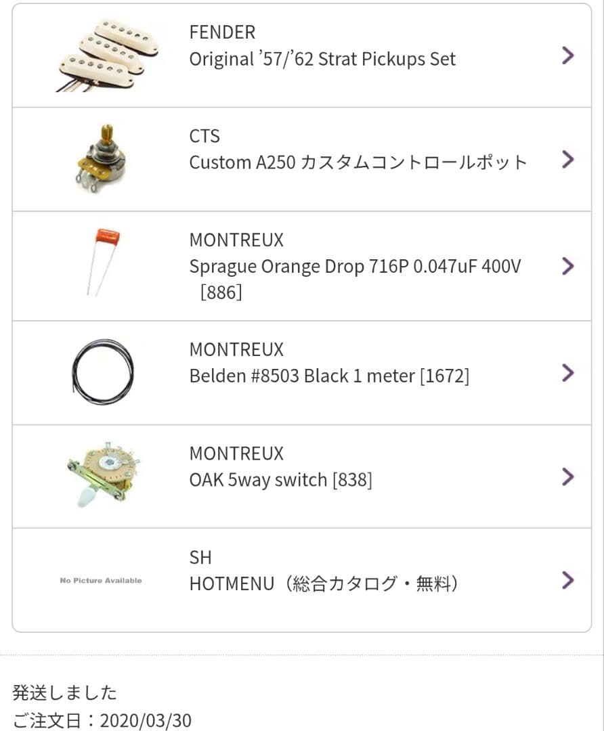
Task: Click the HOTMENU catalog row arrow
Action: (568, 580)
